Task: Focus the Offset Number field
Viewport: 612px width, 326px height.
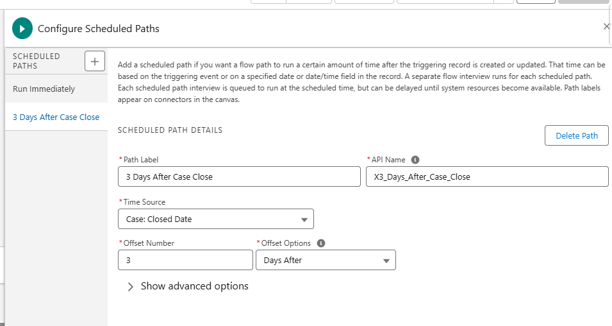Action: (x=185, y=260)
